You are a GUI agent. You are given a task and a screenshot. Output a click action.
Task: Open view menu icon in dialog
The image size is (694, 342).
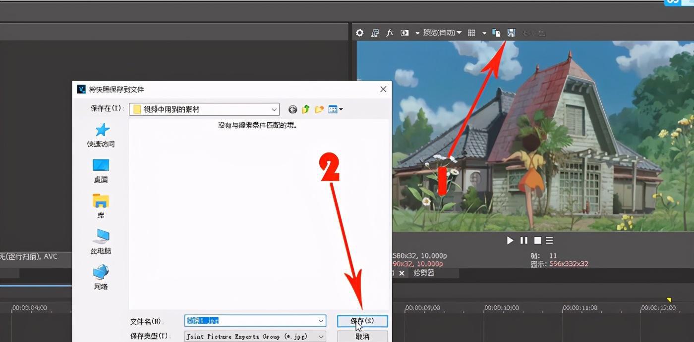click(335, 109)
